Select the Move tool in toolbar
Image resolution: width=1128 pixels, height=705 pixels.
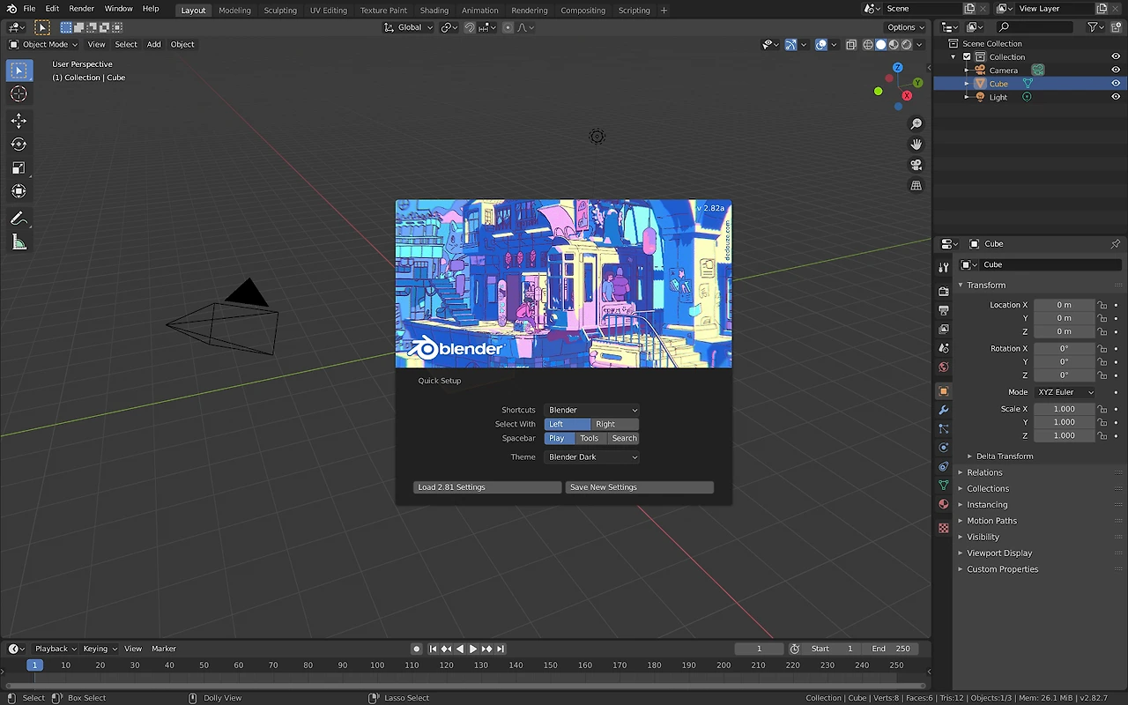19,121
